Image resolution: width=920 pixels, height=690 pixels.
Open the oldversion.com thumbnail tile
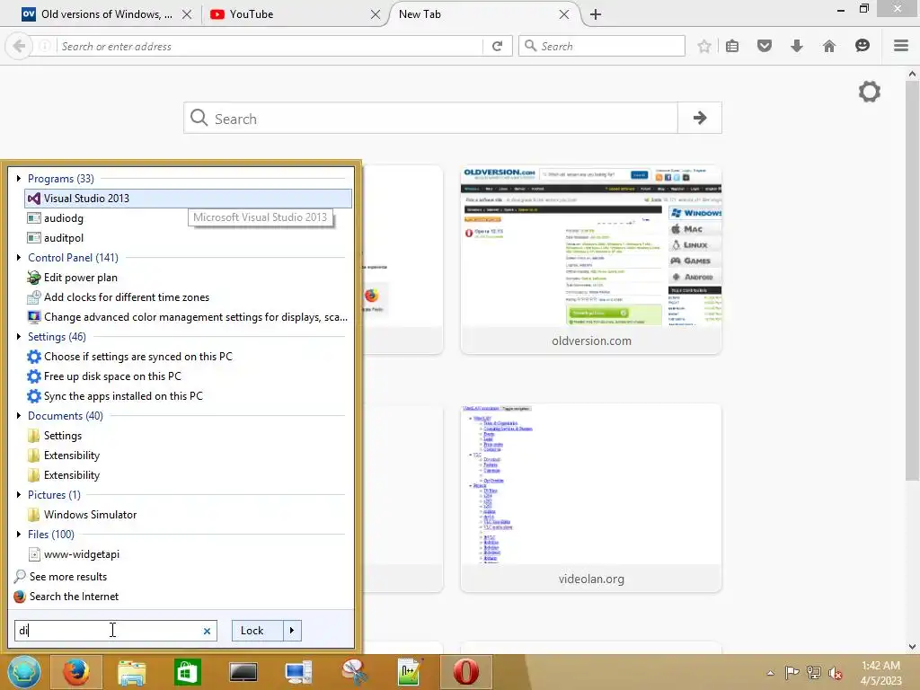point(591,260)
